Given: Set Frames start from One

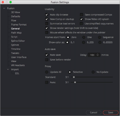Looking at the screenshot, I should 84,37.
